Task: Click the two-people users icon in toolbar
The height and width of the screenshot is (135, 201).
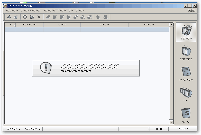Action: (9, 17)
